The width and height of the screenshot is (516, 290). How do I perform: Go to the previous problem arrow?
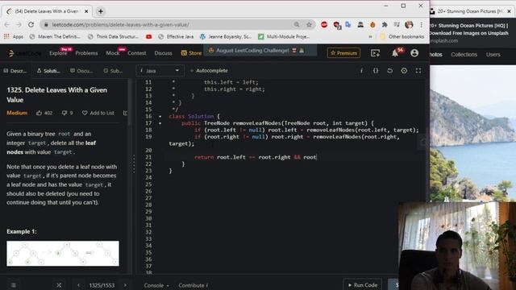click(x=78, y=285)
